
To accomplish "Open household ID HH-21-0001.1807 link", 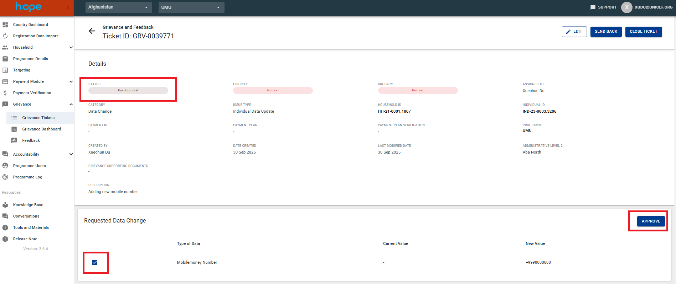I will tap(394, 111).
